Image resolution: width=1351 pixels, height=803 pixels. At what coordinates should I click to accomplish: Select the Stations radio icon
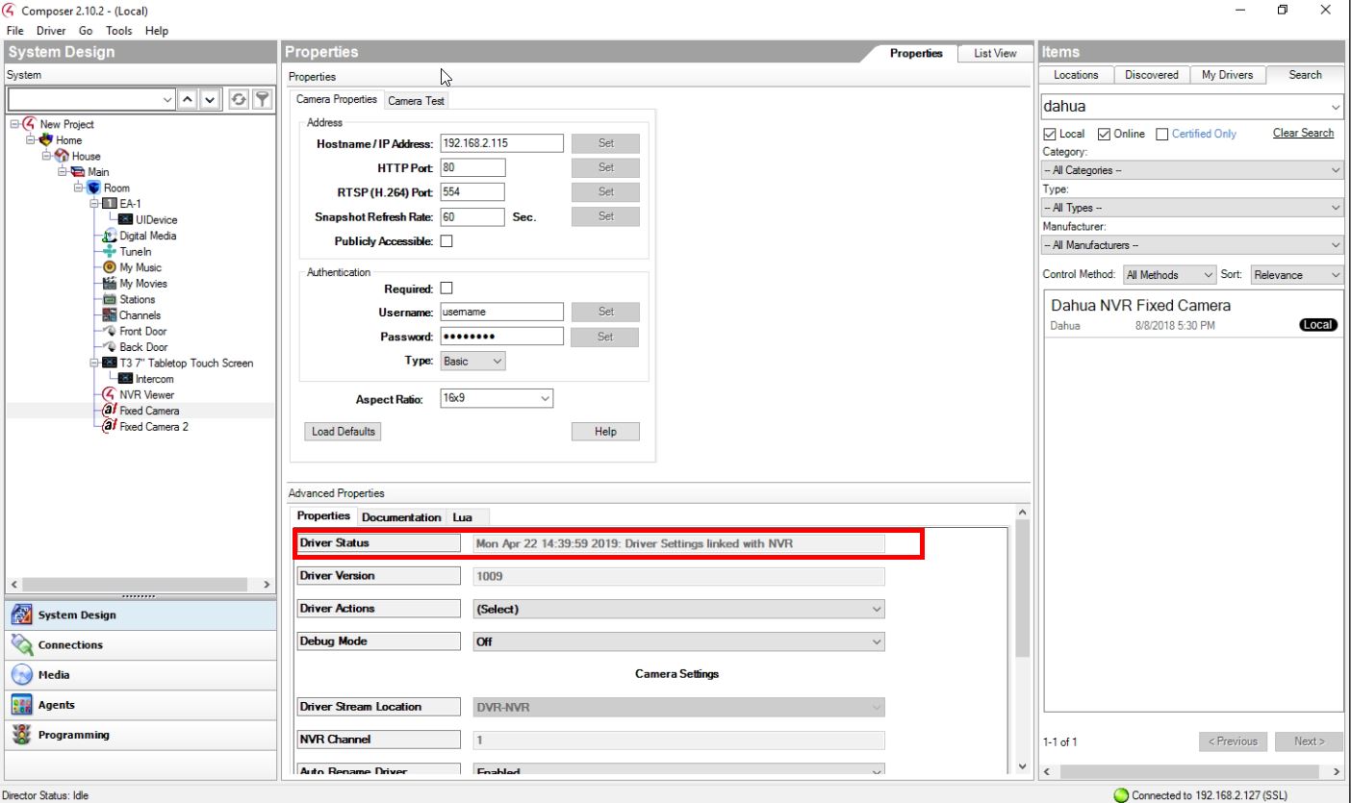tap(110, 300)
